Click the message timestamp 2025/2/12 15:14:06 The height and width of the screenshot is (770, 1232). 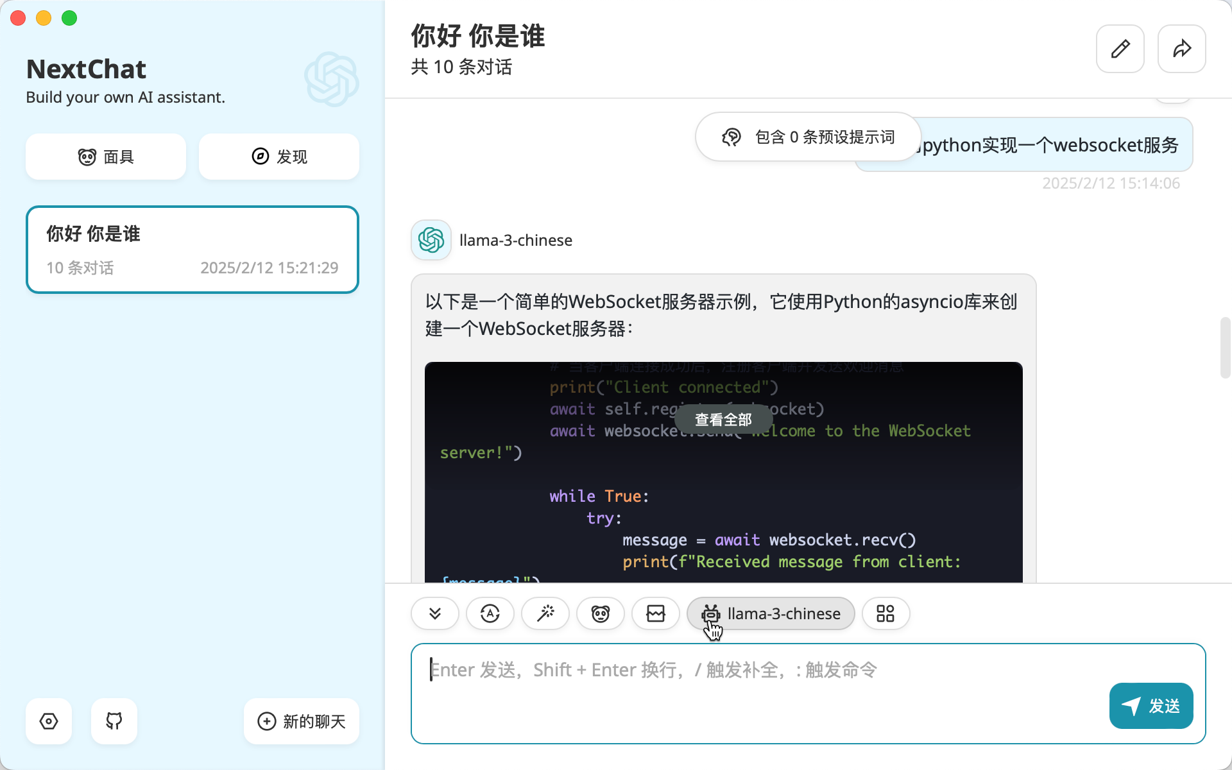coord(1111,184)
